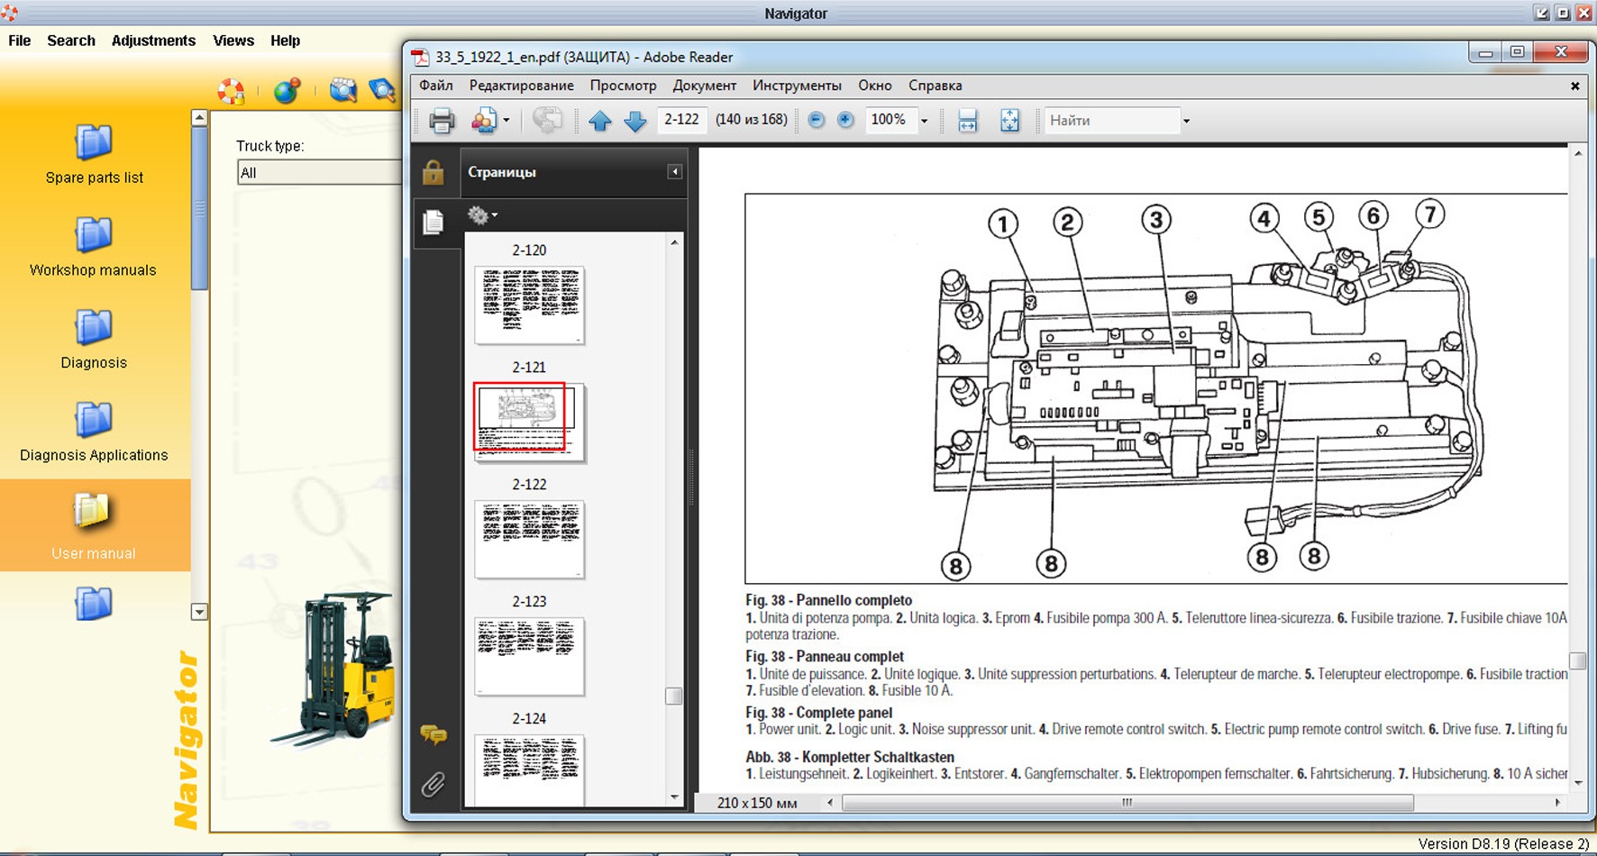
Task: Select the Diagnosis Applications entry
Action: click(94, 432)
